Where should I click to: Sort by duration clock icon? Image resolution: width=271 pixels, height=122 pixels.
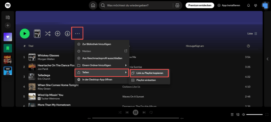coord(248,46)
